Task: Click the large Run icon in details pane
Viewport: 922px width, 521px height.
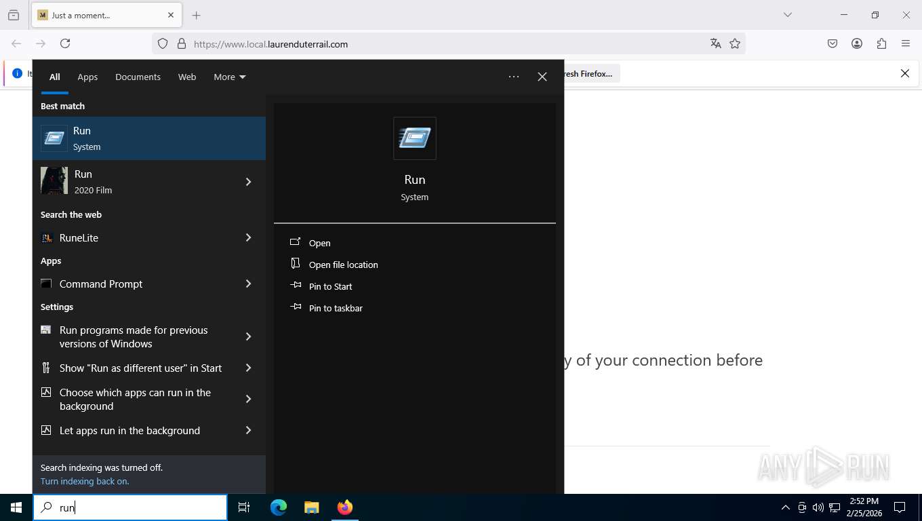Action: pyautogui.click(x=415, y=138)
